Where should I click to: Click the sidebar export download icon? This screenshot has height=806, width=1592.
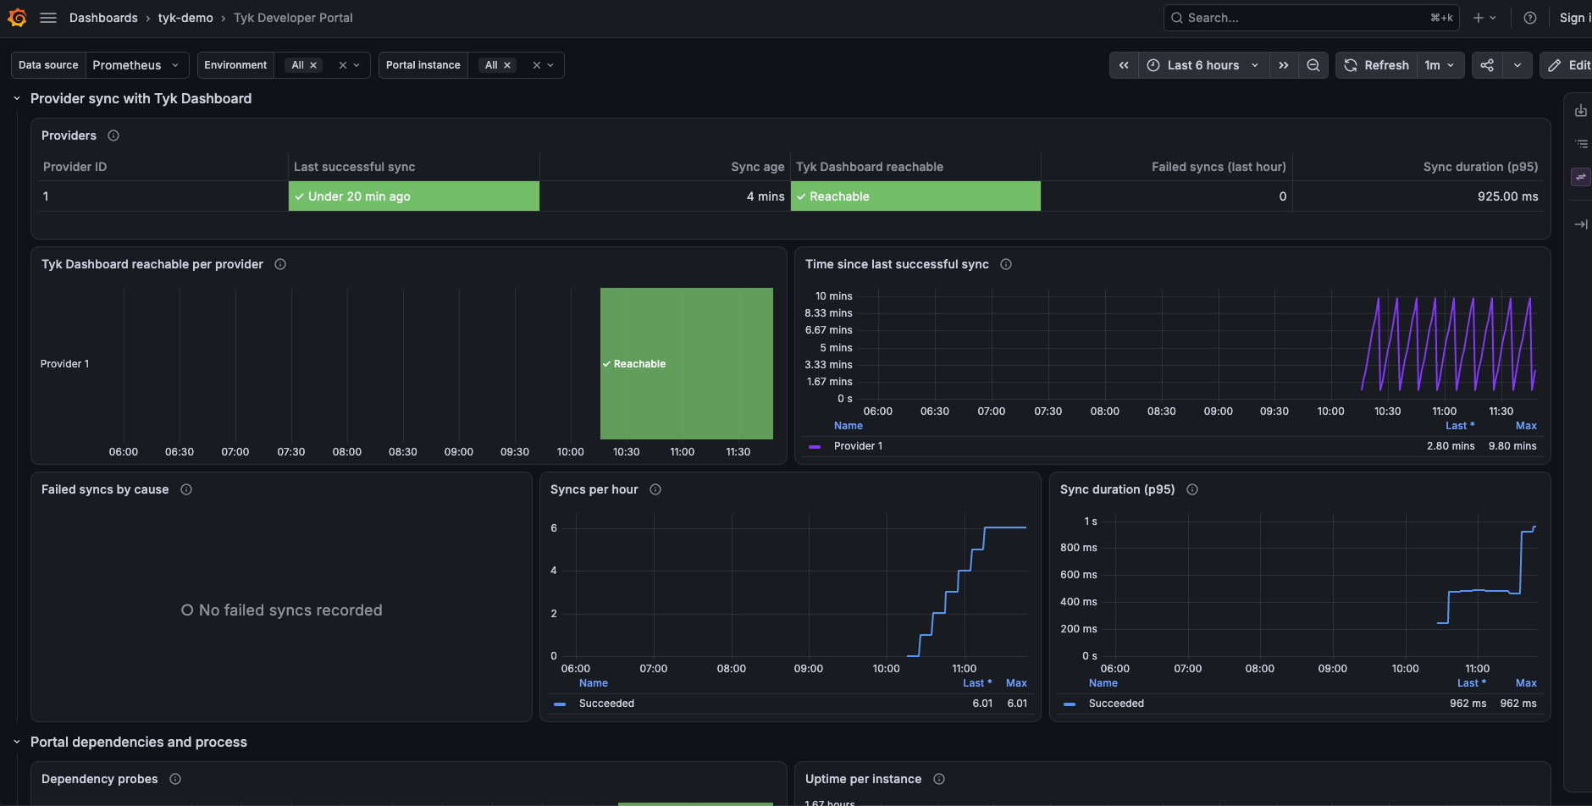click(x=1581, y=111)
